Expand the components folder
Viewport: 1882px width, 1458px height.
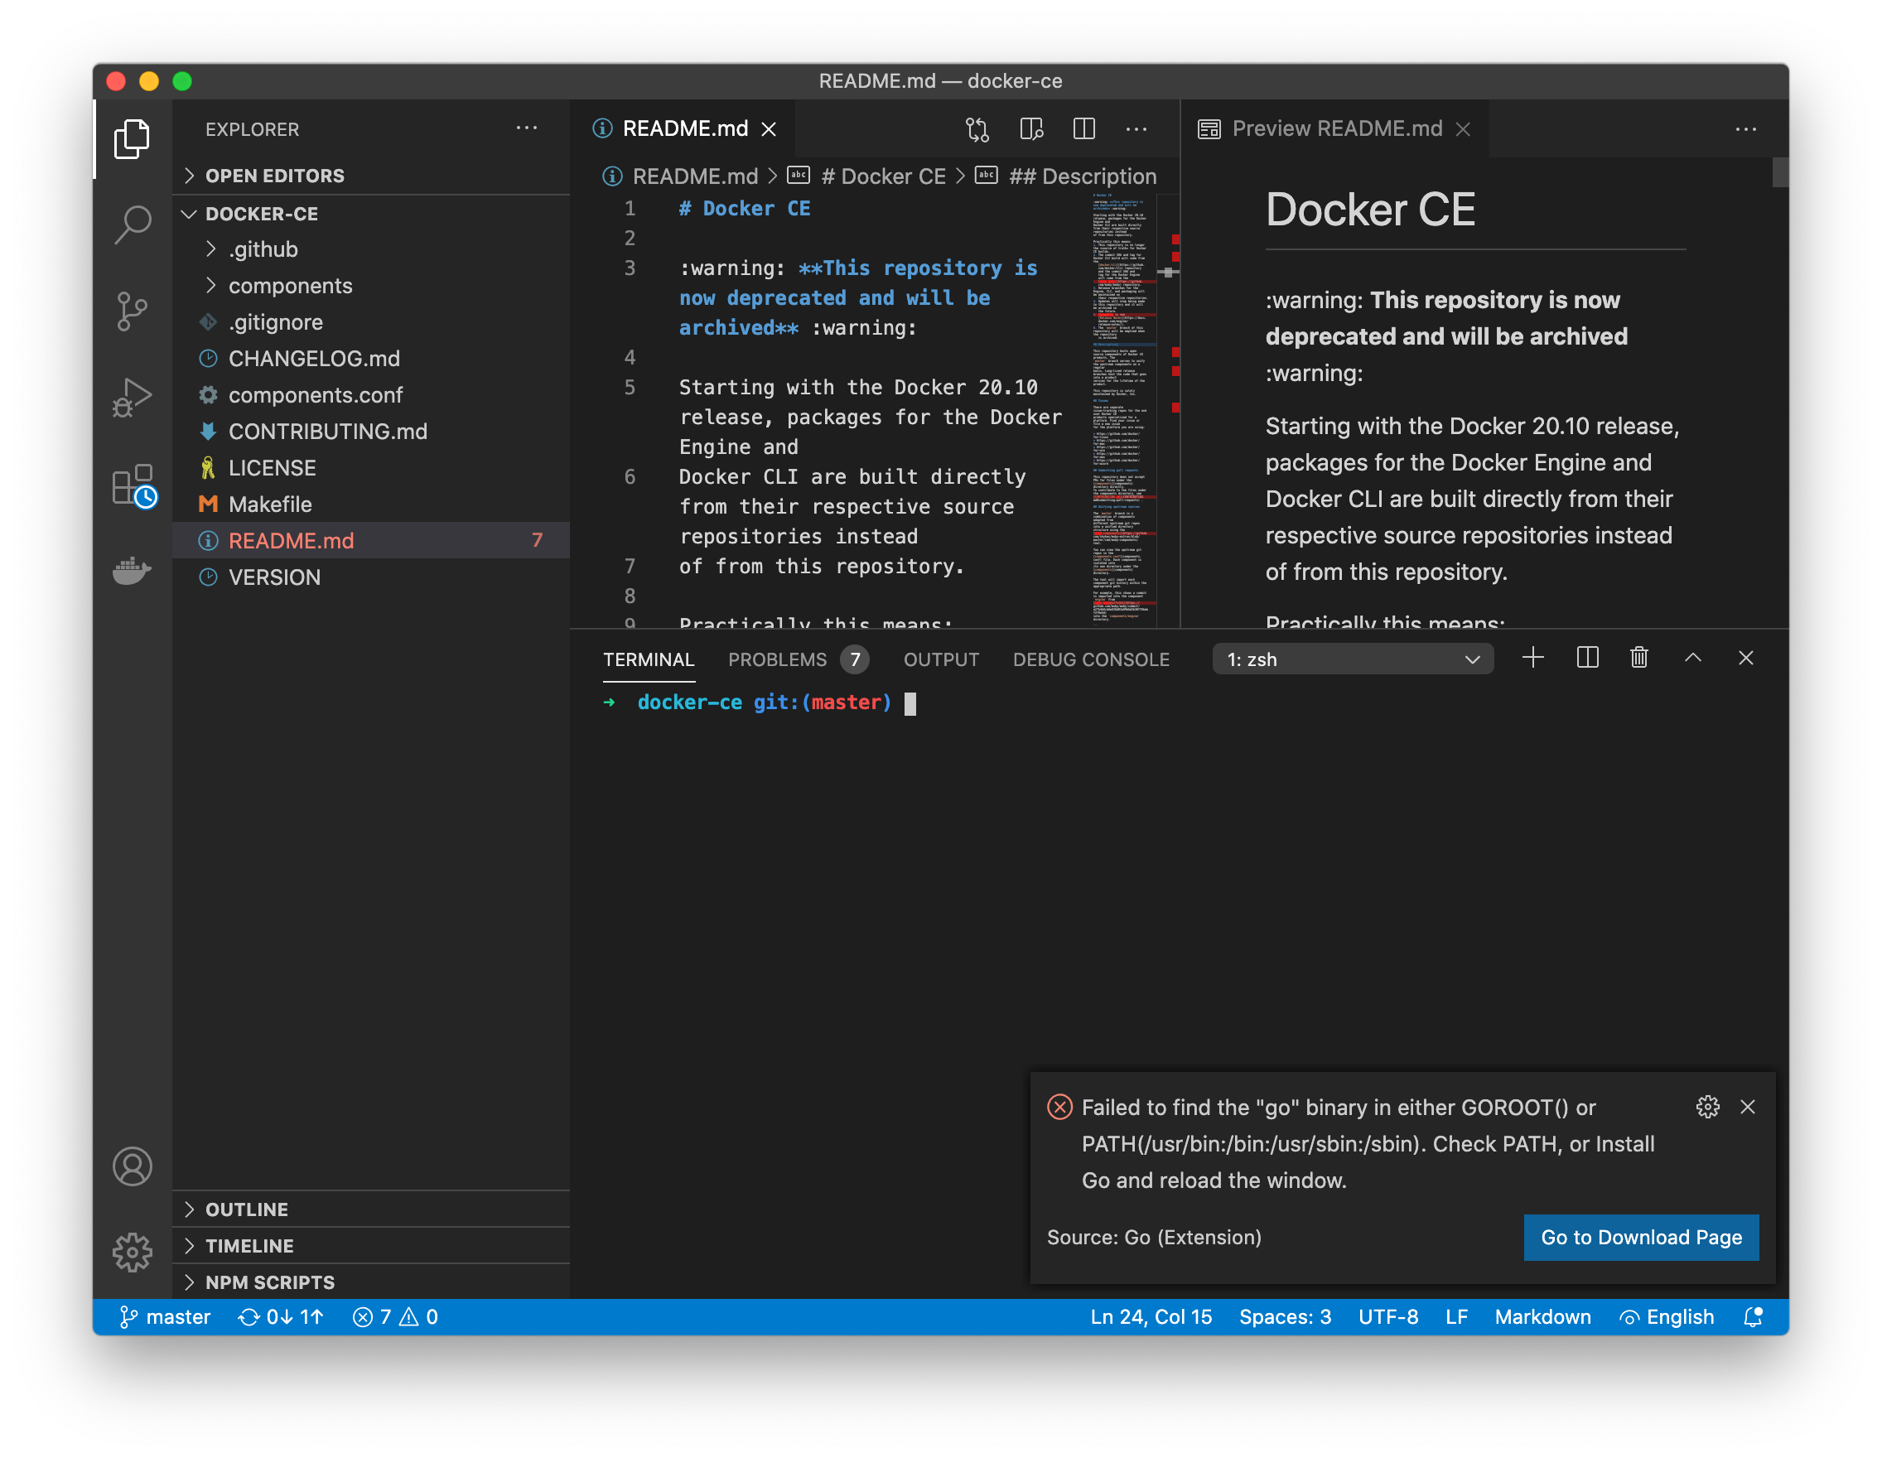pyautogui.click(x=370, y=285)
